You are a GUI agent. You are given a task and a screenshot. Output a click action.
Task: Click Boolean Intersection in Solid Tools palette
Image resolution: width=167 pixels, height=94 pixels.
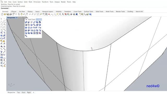[x=31, y=22]
